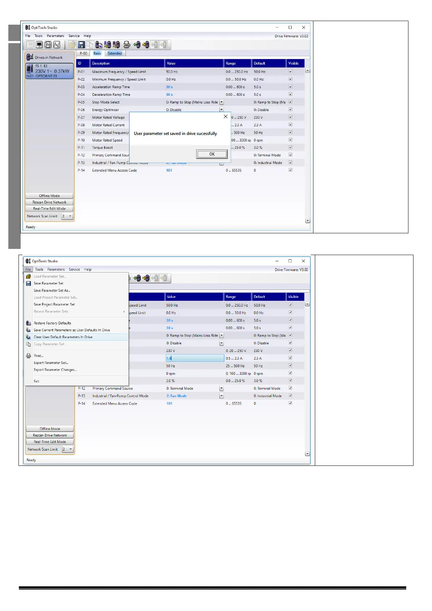Open the Ramp to Stop dropdown in lower window
This screenshot has width=432, height=611.
click(222, 336)
